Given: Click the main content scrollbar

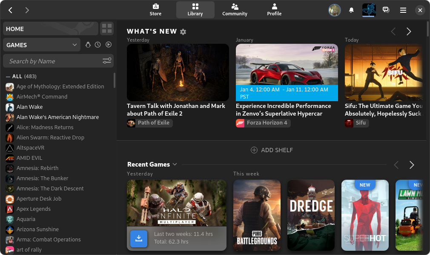Looking at the screenshot, I should click(x=428, y=29).
